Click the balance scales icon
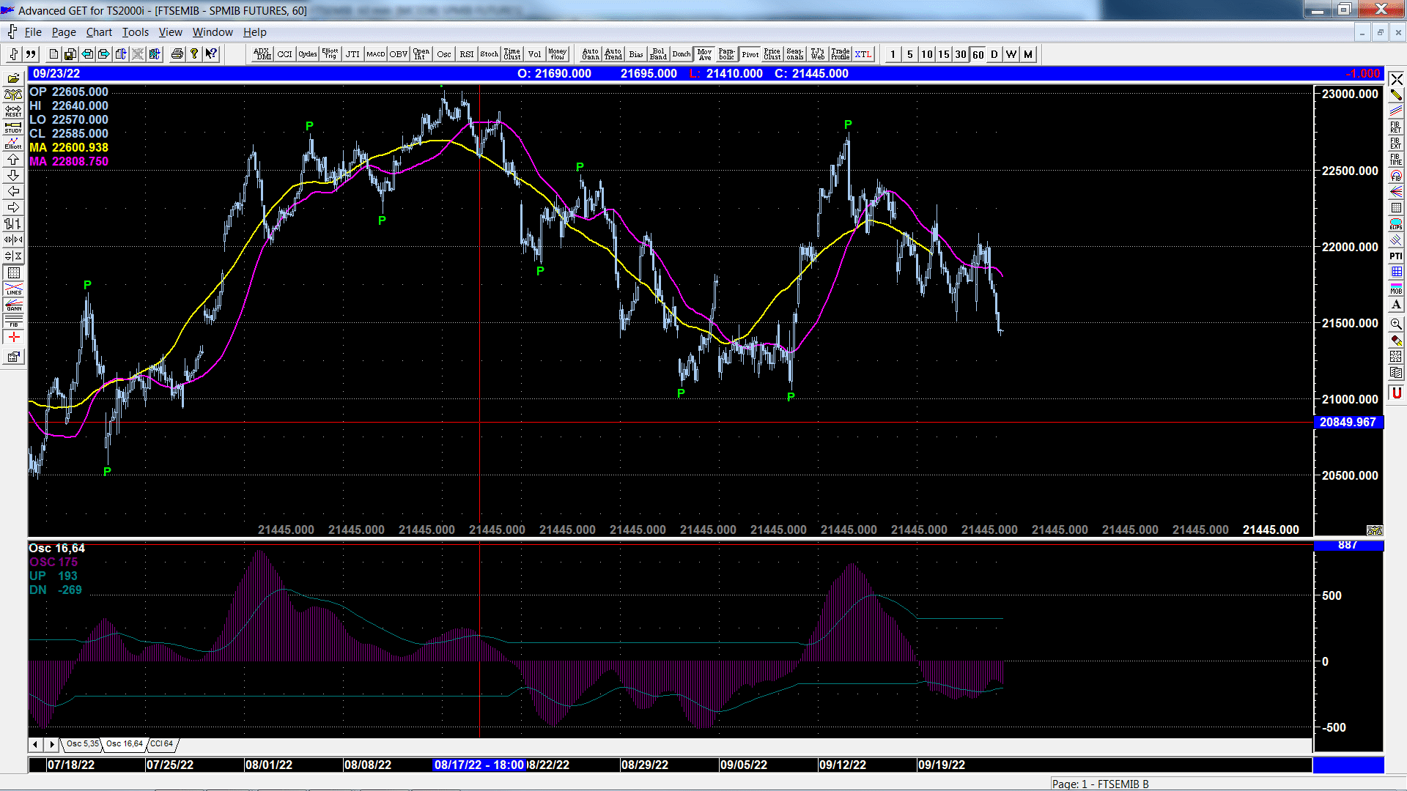1407x791 pixels. tap(13, 94)
